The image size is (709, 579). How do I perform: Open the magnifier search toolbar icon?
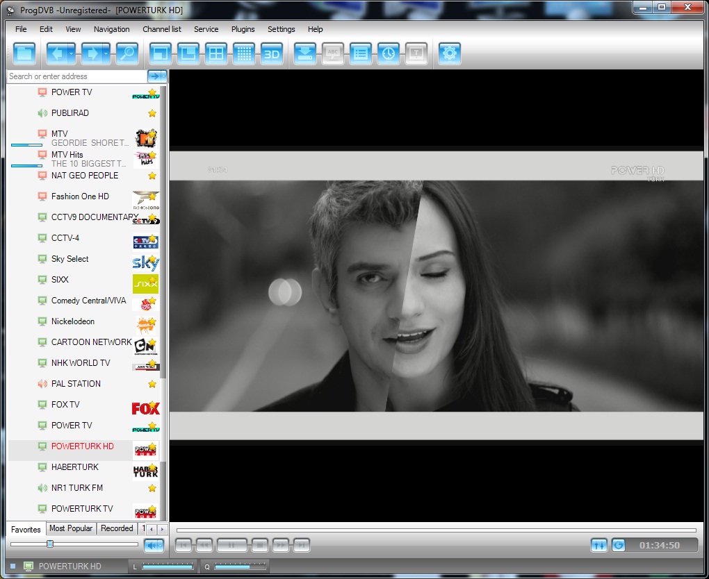(x=127, y=53)
